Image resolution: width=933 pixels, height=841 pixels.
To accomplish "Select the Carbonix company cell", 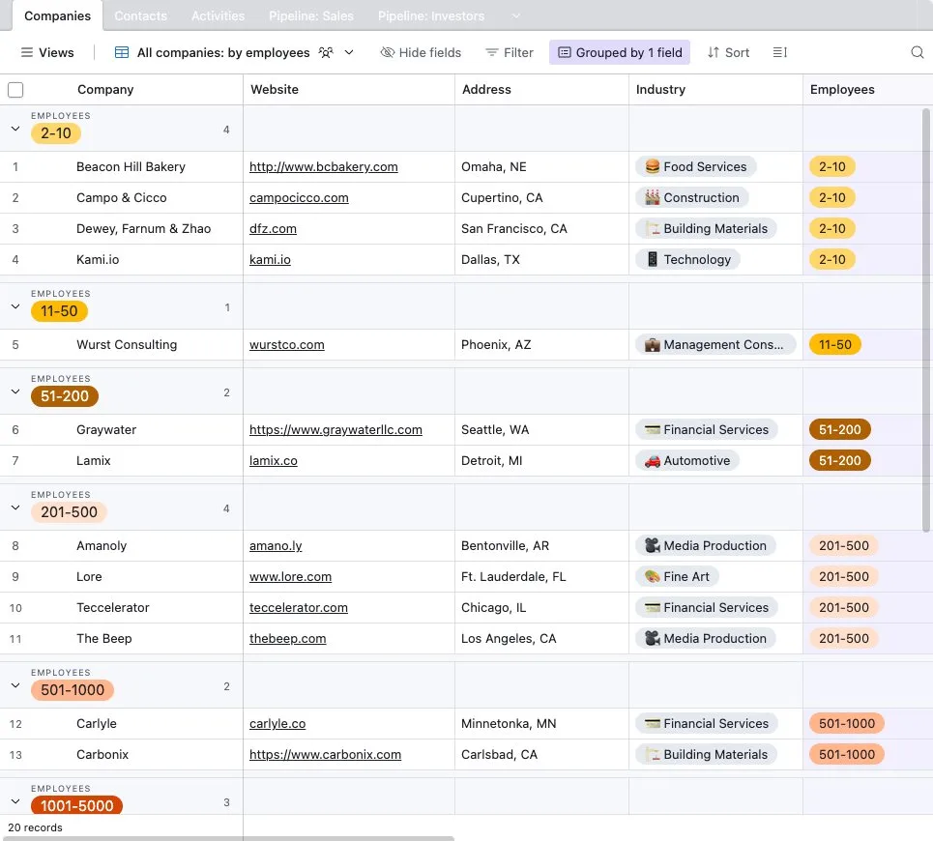I will (102, 754).
